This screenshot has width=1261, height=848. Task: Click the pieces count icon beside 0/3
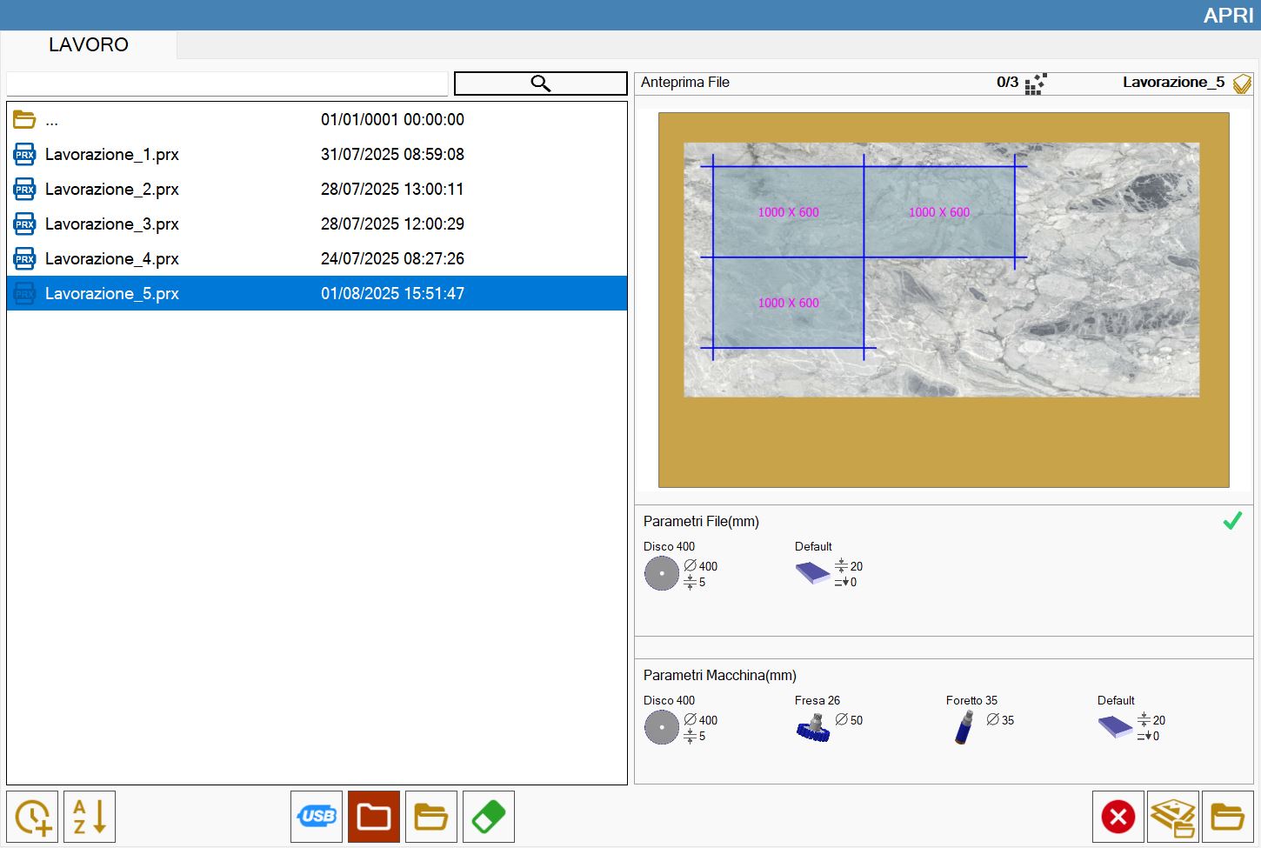click(1035, 83)
